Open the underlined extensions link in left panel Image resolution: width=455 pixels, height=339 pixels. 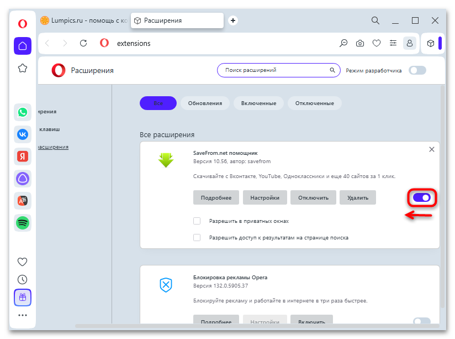point(54,147)
